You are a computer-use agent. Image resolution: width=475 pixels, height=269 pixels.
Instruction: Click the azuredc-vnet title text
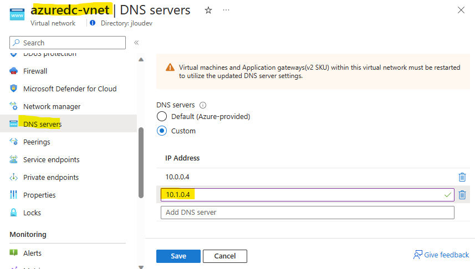70,10
